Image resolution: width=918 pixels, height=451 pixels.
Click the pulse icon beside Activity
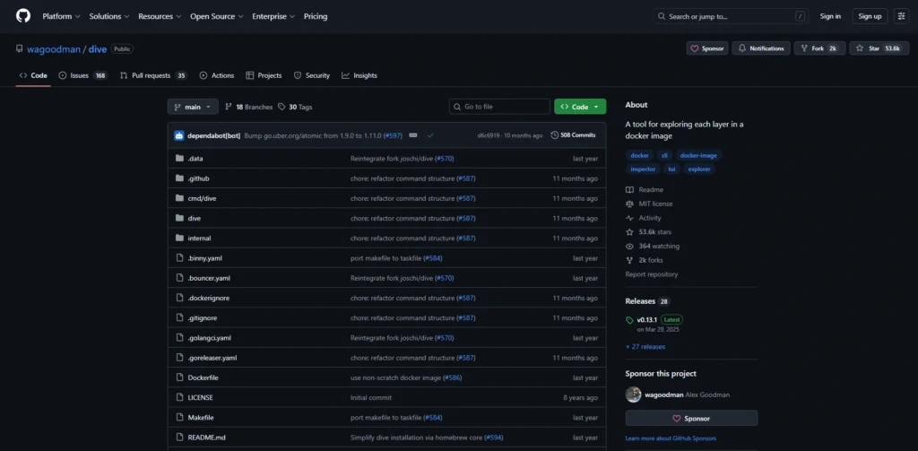pos(629,218)
